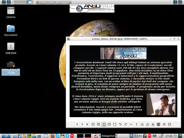Click the first monitor icon top-left panel

tap(4, 2)
